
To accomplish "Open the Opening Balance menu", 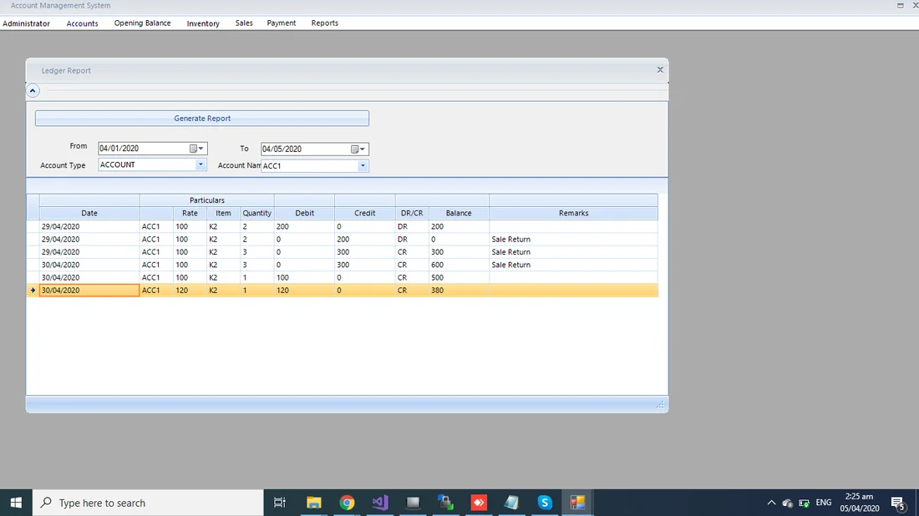I will tap(142, 23).
